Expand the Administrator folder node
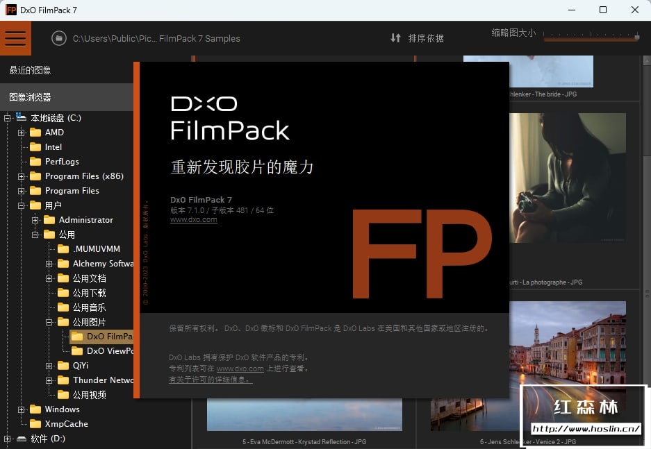Image resolution: width=651 pixels, height=449 pixels. (x=35, y=220)
